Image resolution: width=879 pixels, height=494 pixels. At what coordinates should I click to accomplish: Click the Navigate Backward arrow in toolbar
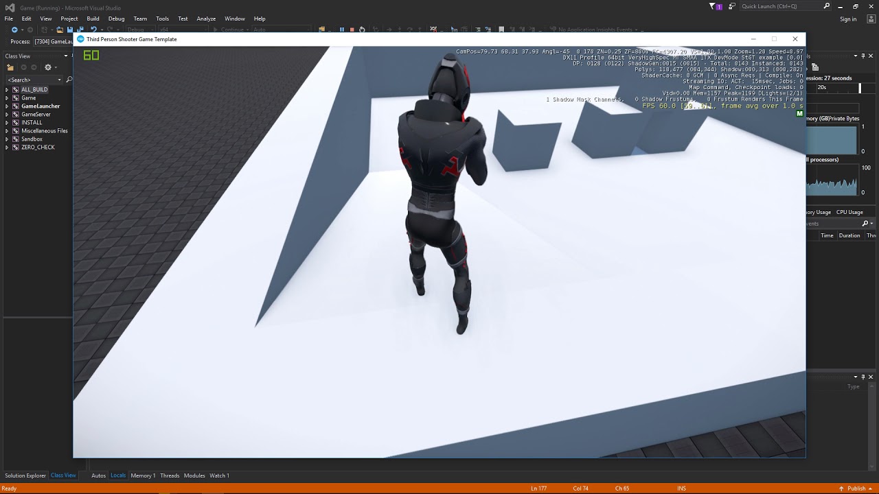14,30
